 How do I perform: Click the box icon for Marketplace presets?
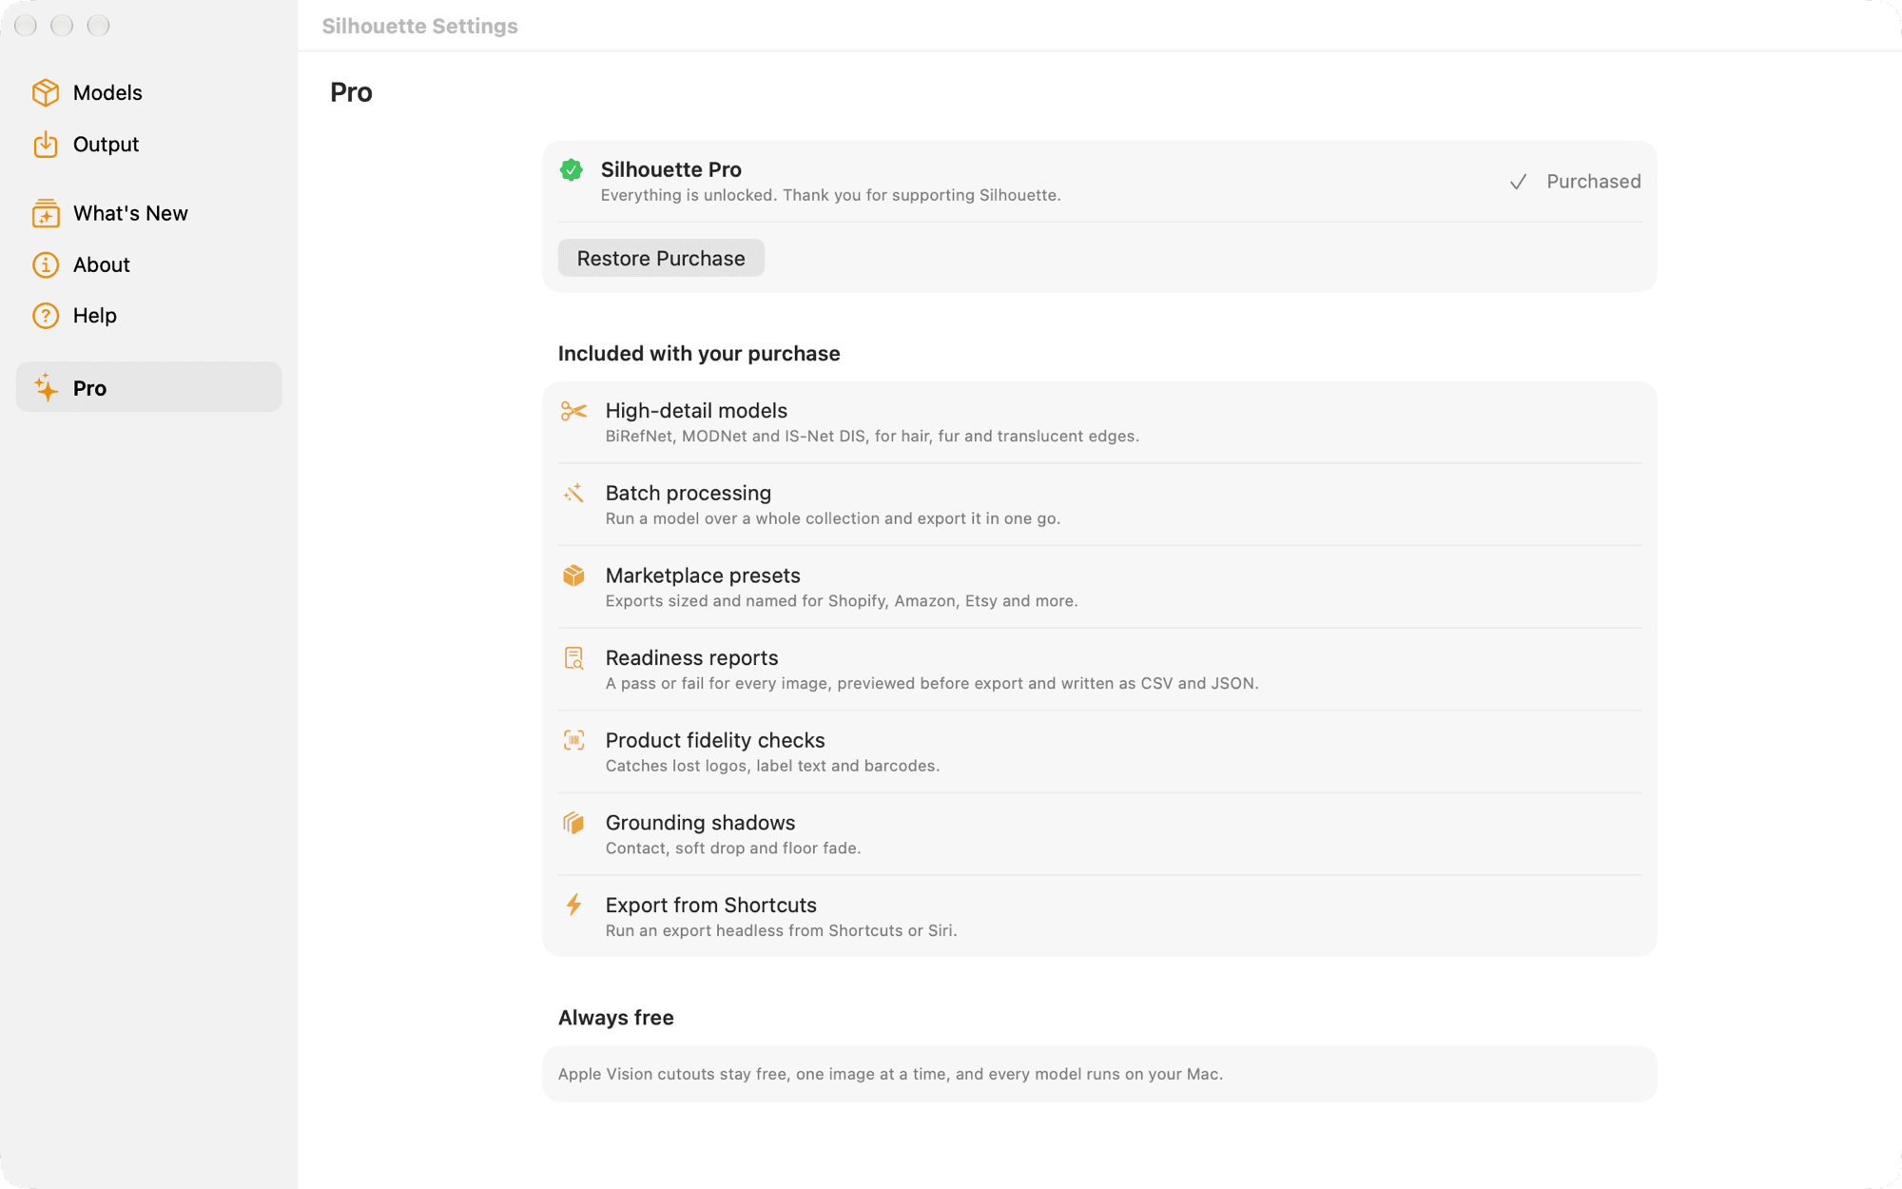pyautogui.click(x=573, y=575)
